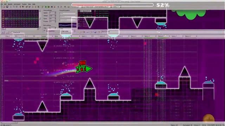This screenshot has width=225, height=126.
Task: Save the module with floppy icon
Action: 7,7
